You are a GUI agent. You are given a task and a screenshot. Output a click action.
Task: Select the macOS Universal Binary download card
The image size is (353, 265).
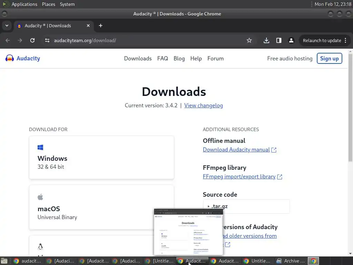point(101,207)
